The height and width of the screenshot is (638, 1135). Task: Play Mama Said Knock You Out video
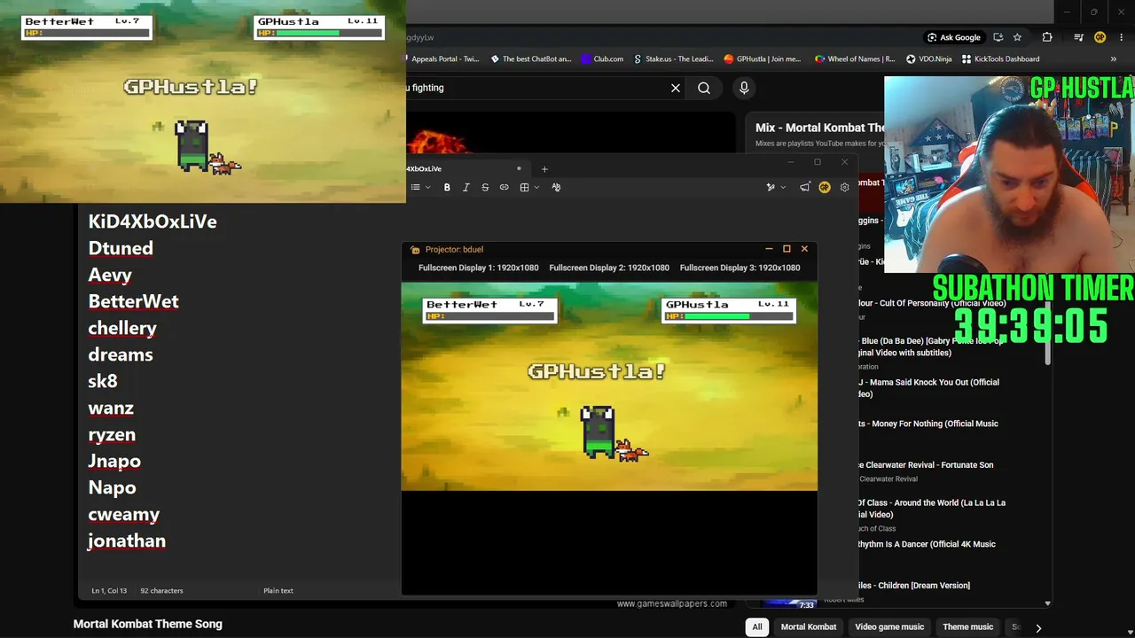[x=928, y=388]
